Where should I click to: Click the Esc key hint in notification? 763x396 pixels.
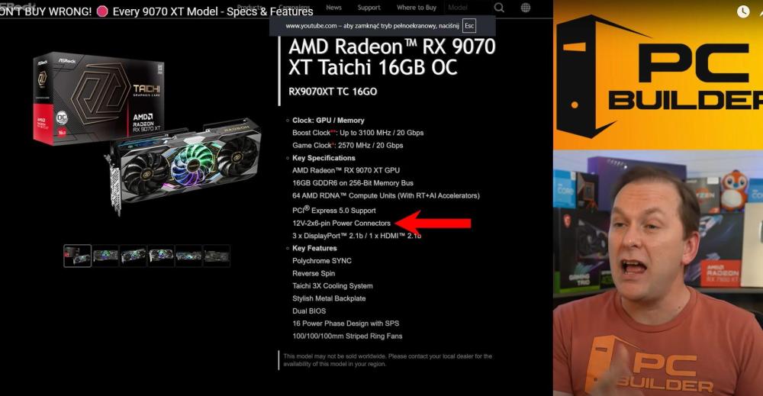click(x=469, y=26)
